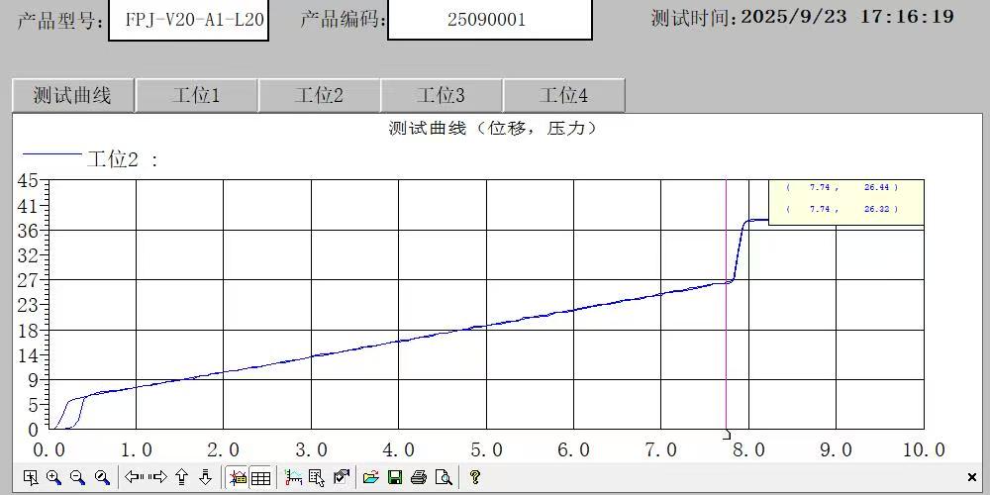Click the product code field 25090001

point(489,20)
